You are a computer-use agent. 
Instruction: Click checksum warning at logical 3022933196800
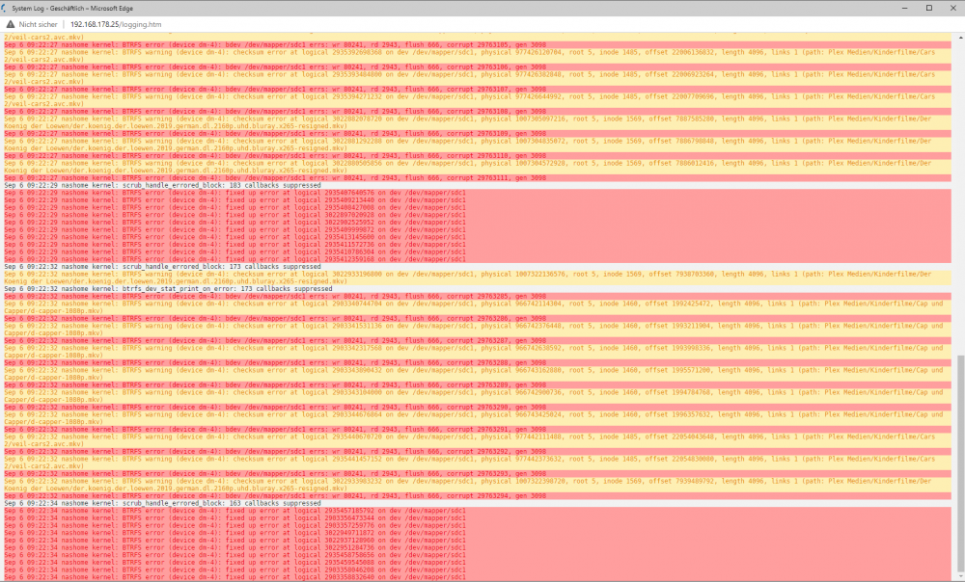pos(477,278)
